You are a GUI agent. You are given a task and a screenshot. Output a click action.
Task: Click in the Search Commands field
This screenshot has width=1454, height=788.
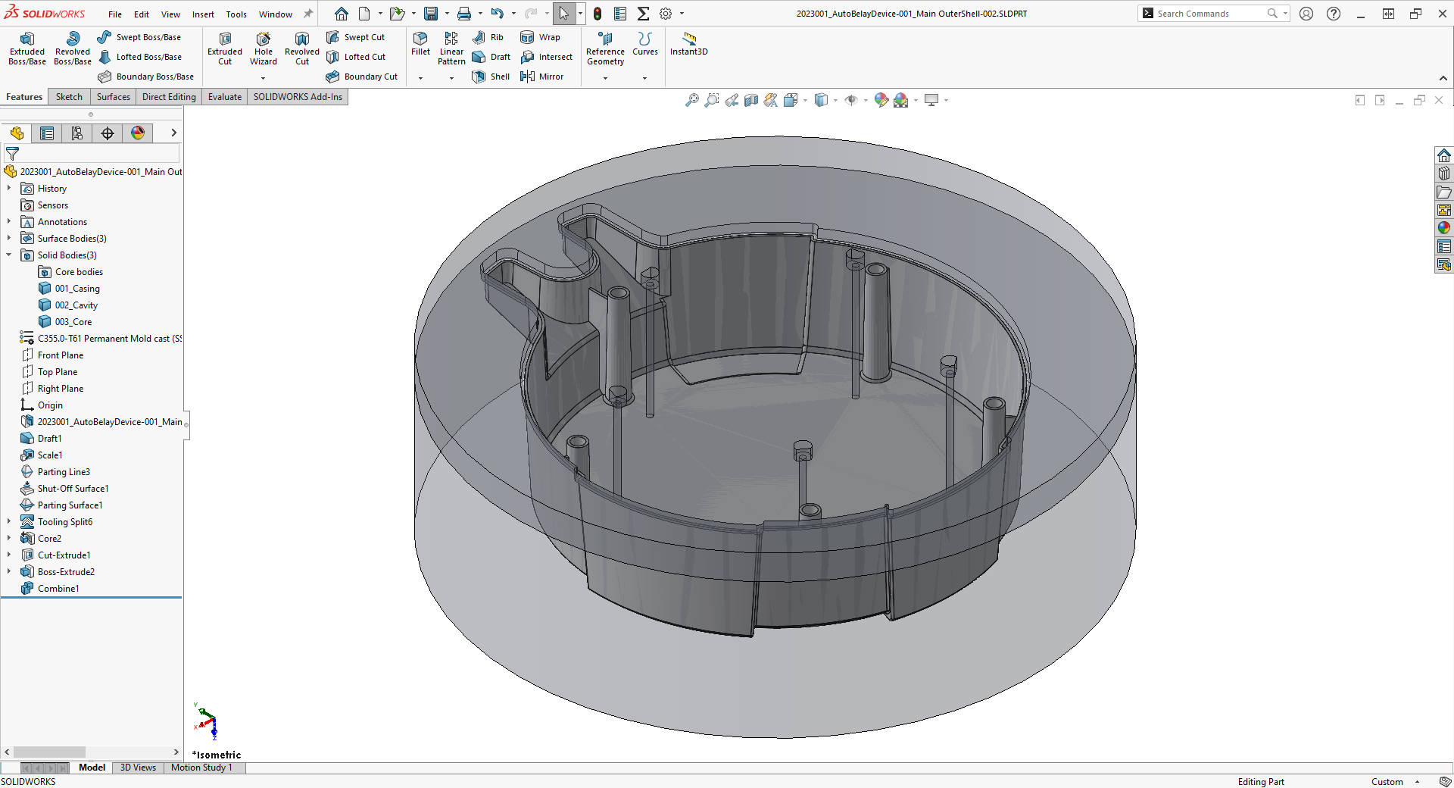(x=1204, y=13)
